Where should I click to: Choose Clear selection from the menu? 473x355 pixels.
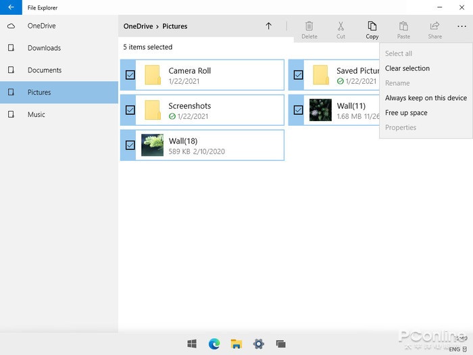pos(407,68)
